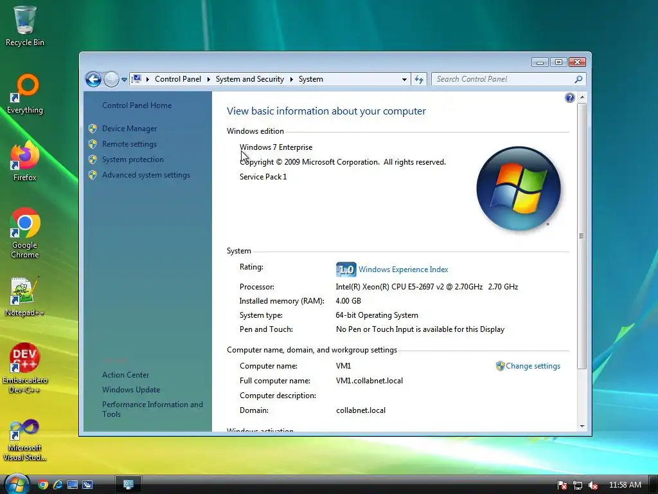This screenshot has width=658, height=494.
Task: Open Windows Experience Index link
Action: pos(404,270)
